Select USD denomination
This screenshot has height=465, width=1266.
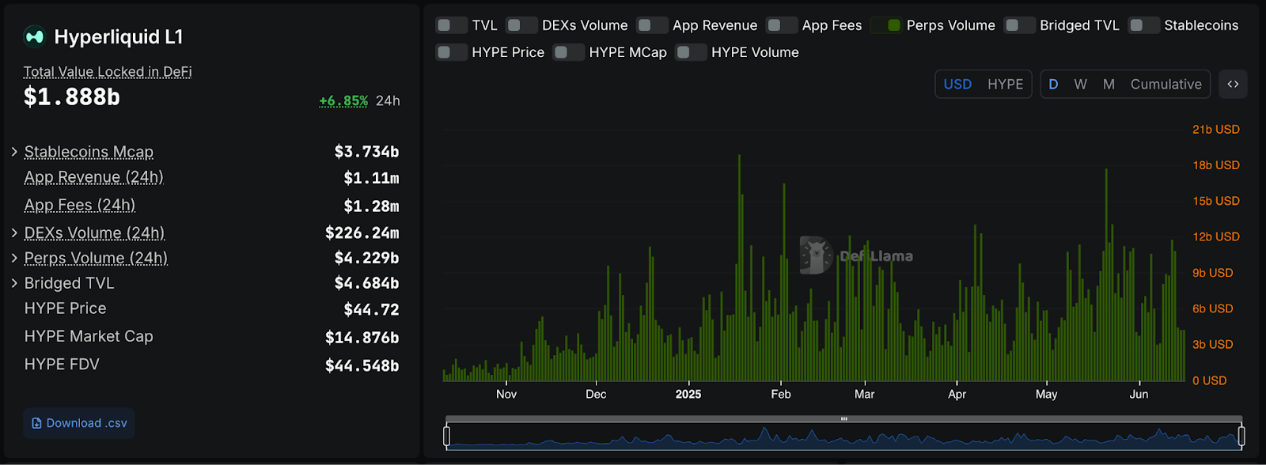[957, 84]
